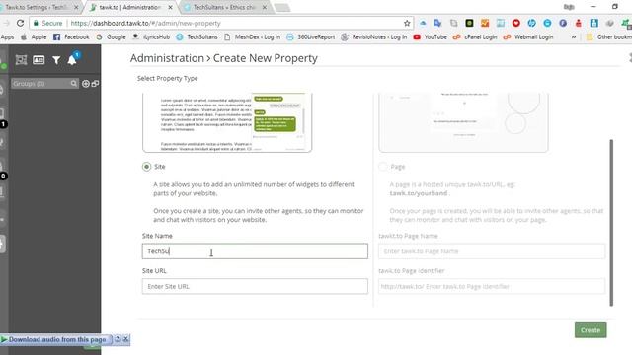632x355 pixels.
Task: Open the notifications bell icon
Action: click(x=72, y=60)
